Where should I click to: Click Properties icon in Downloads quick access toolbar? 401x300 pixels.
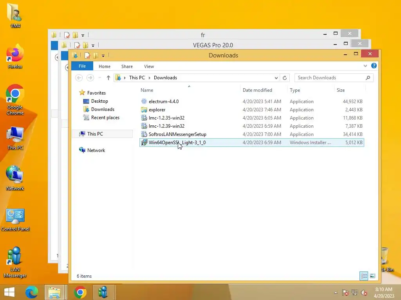pyautogui.click(x=87, y=55)
